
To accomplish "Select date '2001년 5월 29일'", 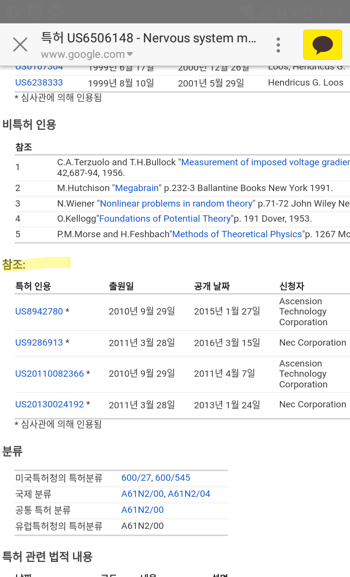I will (x=211, y=83).
